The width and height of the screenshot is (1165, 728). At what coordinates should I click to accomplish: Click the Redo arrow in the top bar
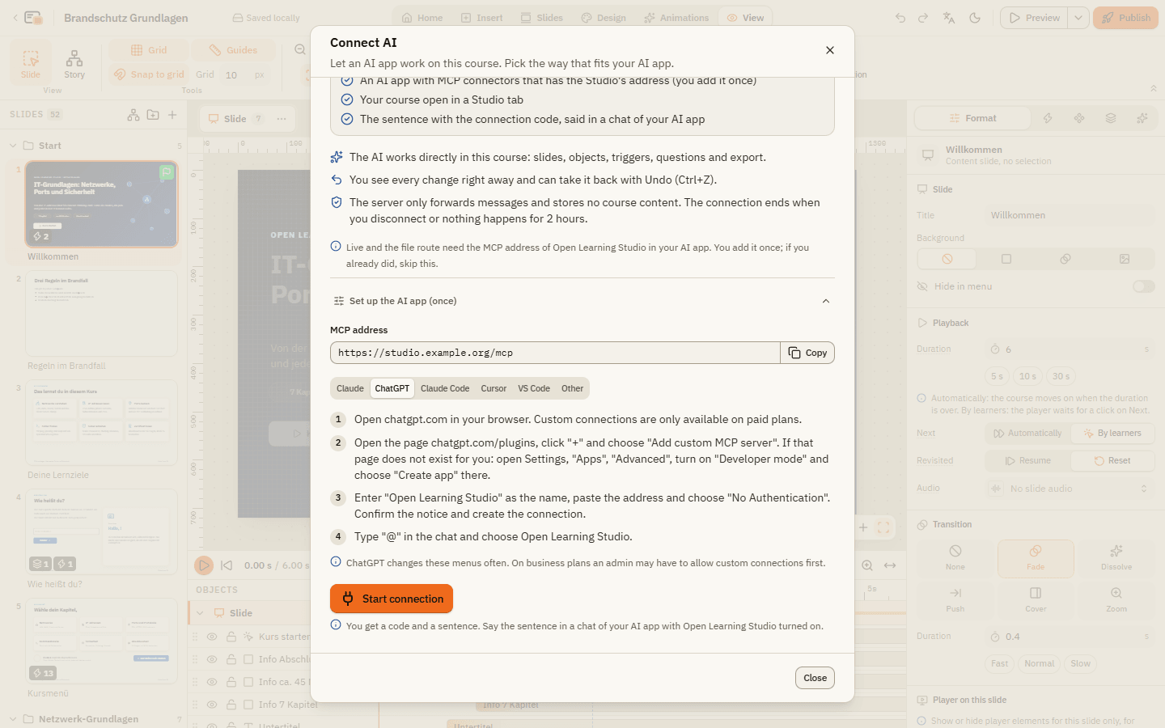[923, 18]
